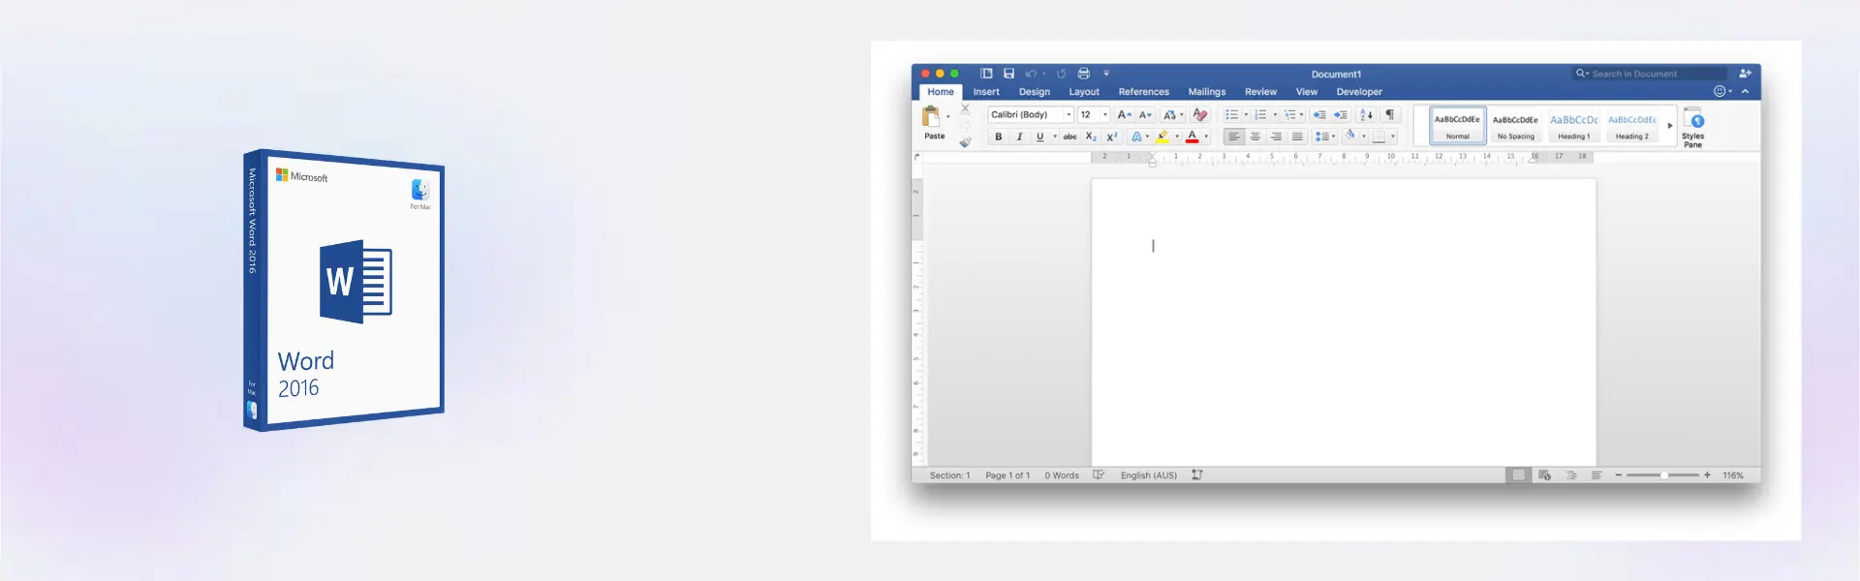Open the Customize Quick Access Toolbar dropdown
The image size is (1860, 581).
click(1106, 74)
